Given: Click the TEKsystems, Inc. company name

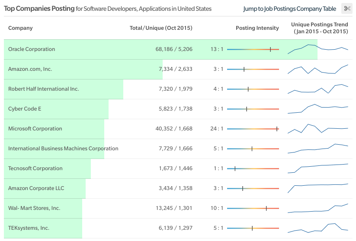Looking at the screenshot, I should (29, 228).
